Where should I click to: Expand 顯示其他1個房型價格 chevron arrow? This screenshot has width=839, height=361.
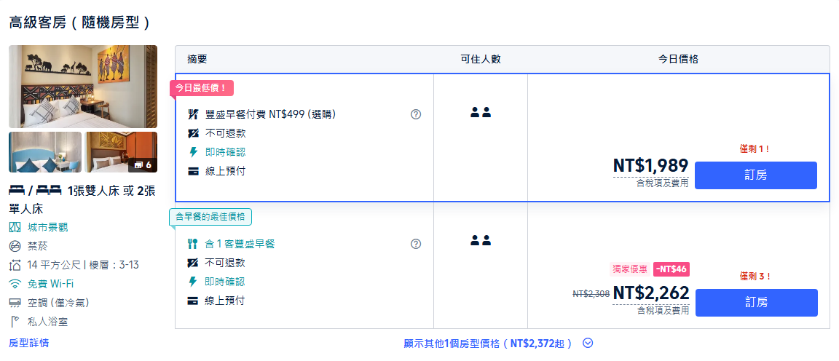pos(588,344)
